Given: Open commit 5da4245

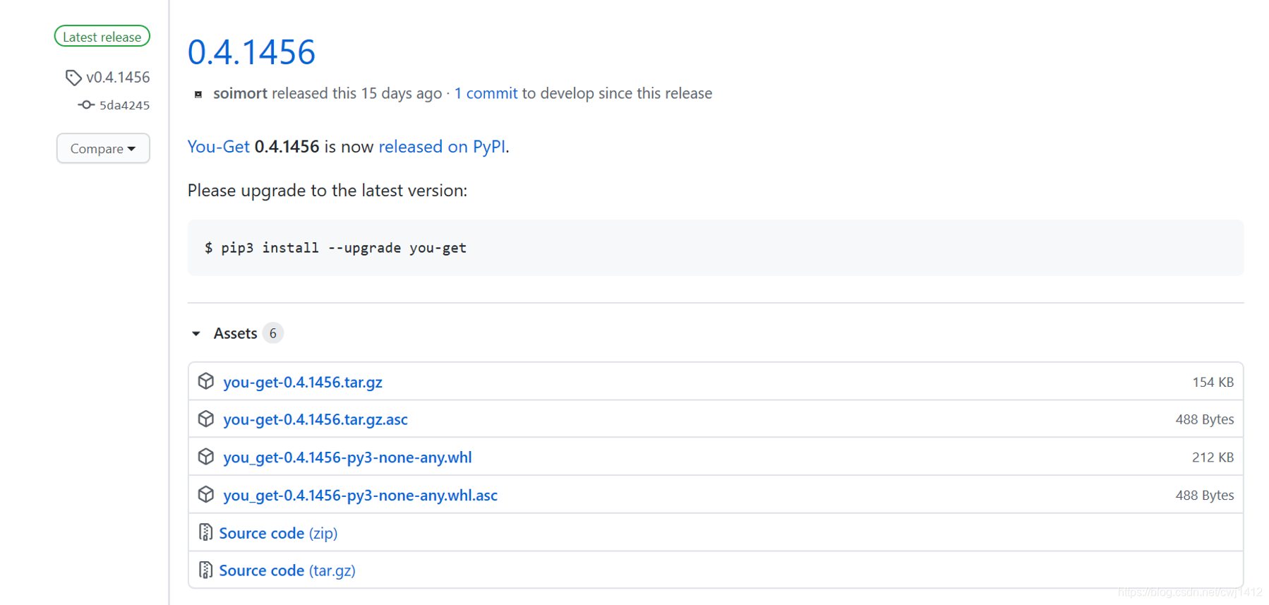Looking at the screenshot, I should pos(124,105).
